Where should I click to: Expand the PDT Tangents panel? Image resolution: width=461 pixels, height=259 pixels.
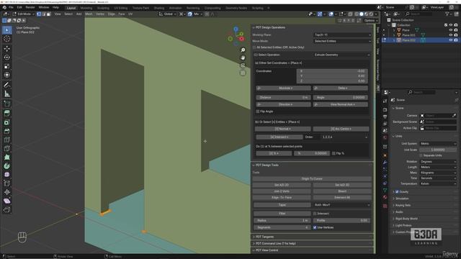[312, 237]
